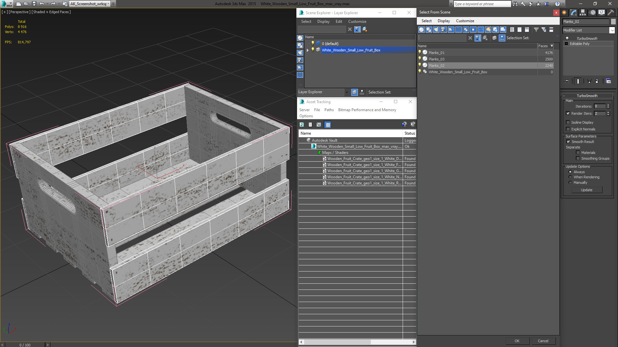Redo the last action
Image resolution: width=618 pixels, height=347 pixels.
53,4
